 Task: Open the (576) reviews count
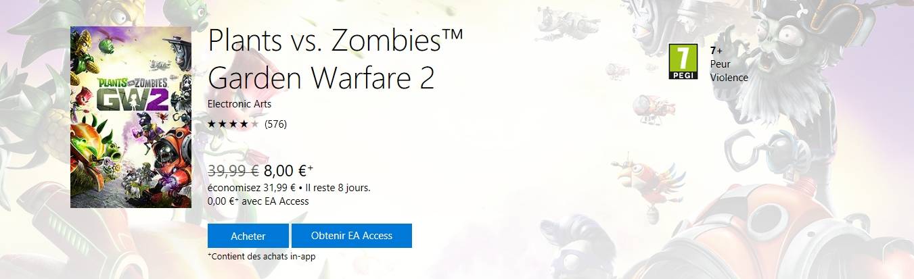coord(276,124)
